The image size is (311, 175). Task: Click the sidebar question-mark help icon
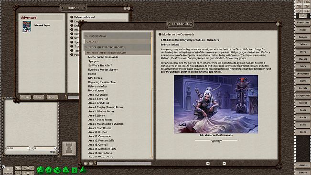tap(303, 16)
